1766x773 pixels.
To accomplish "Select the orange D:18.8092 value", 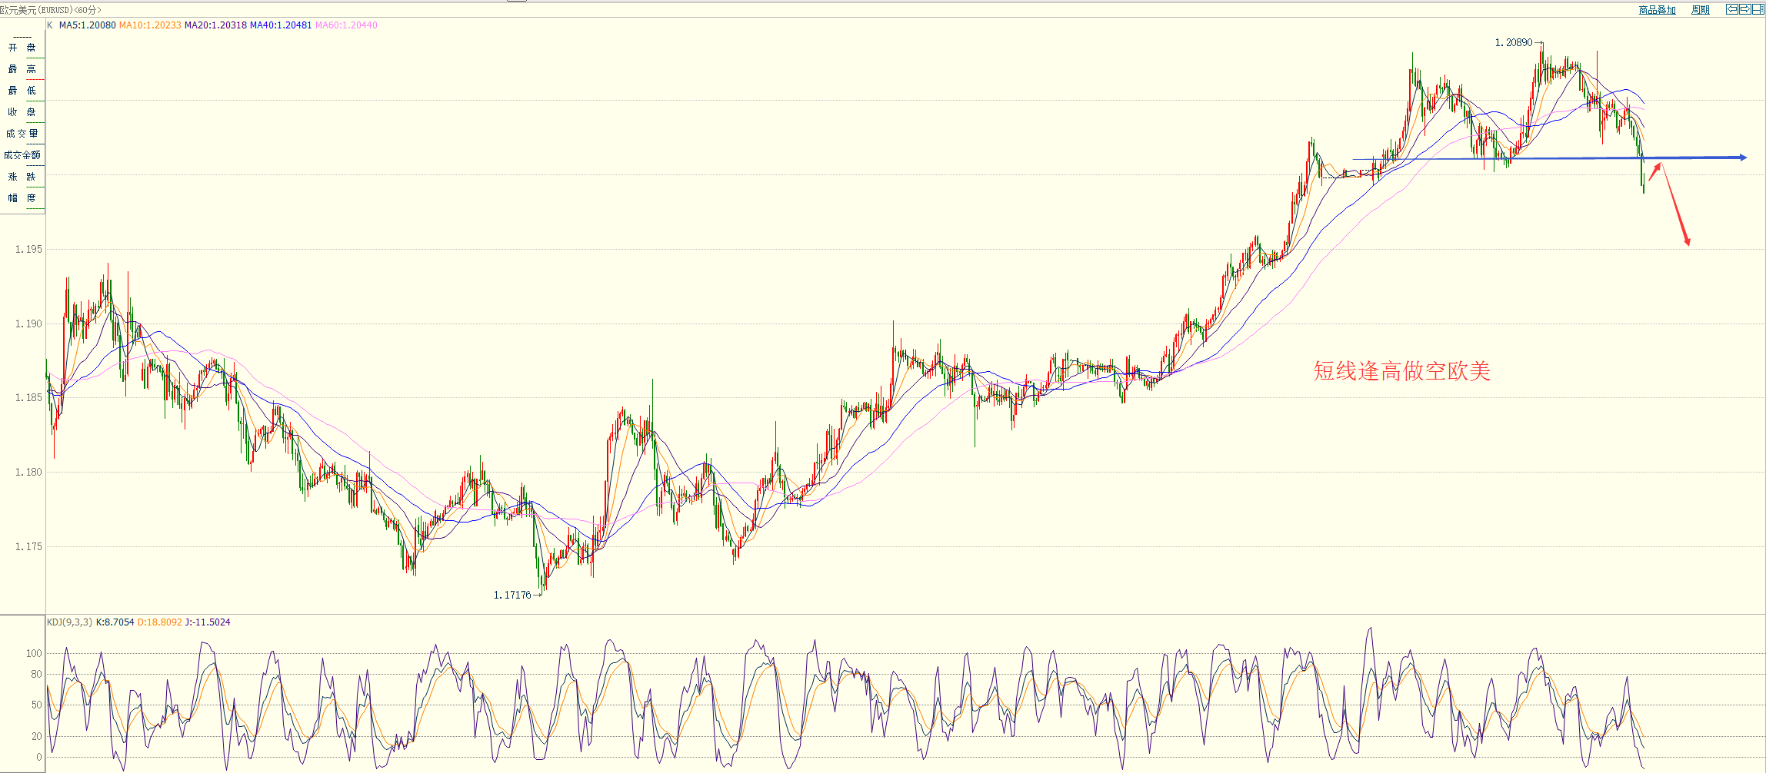I will pyautogui.click(x=160, y=622).
